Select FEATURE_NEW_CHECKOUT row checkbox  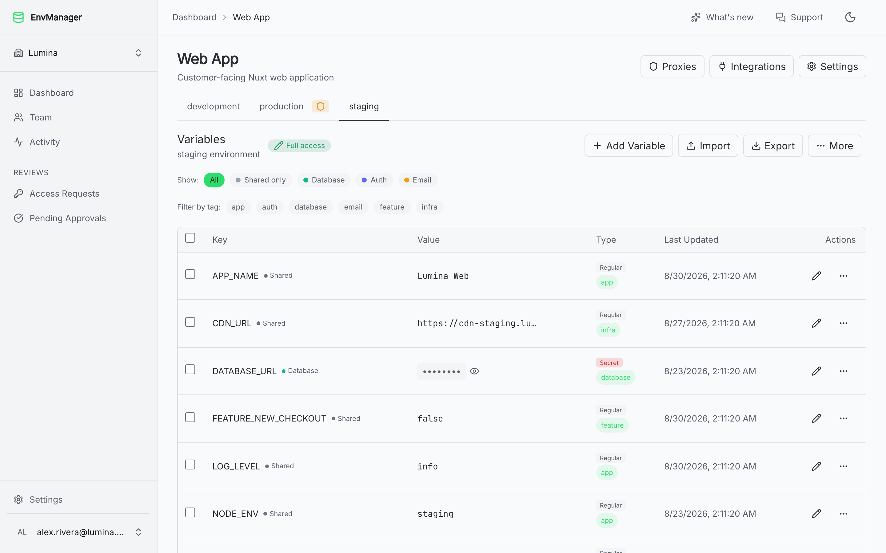point(190,417)
